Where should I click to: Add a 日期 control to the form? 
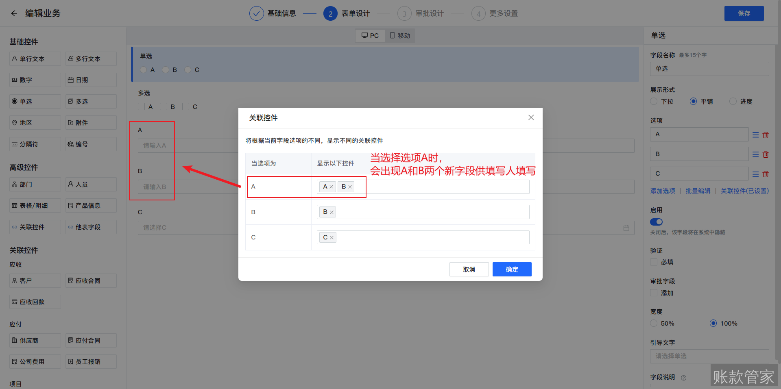[91, 80]
